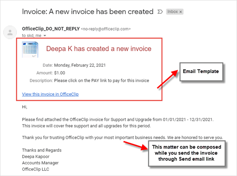Click the heading 'Deepa K has created a new invoice'
This screenshot has width=237, height=176.
click(x=99, y=49)
